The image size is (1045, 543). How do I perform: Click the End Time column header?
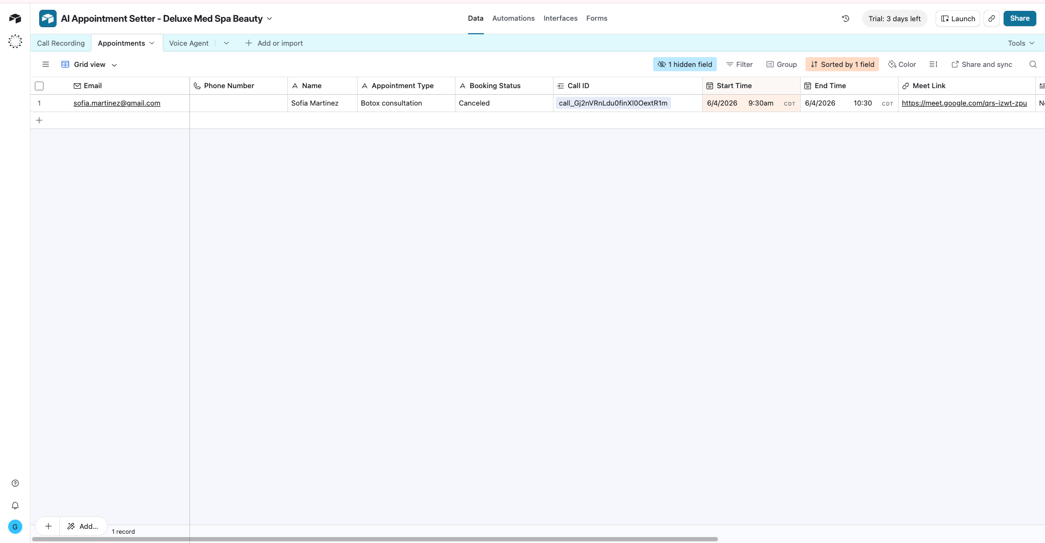[x=849, y=86]
